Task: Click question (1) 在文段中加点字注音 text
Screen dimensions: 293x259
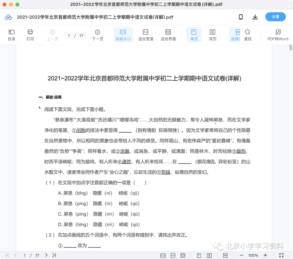Action: 96,182
